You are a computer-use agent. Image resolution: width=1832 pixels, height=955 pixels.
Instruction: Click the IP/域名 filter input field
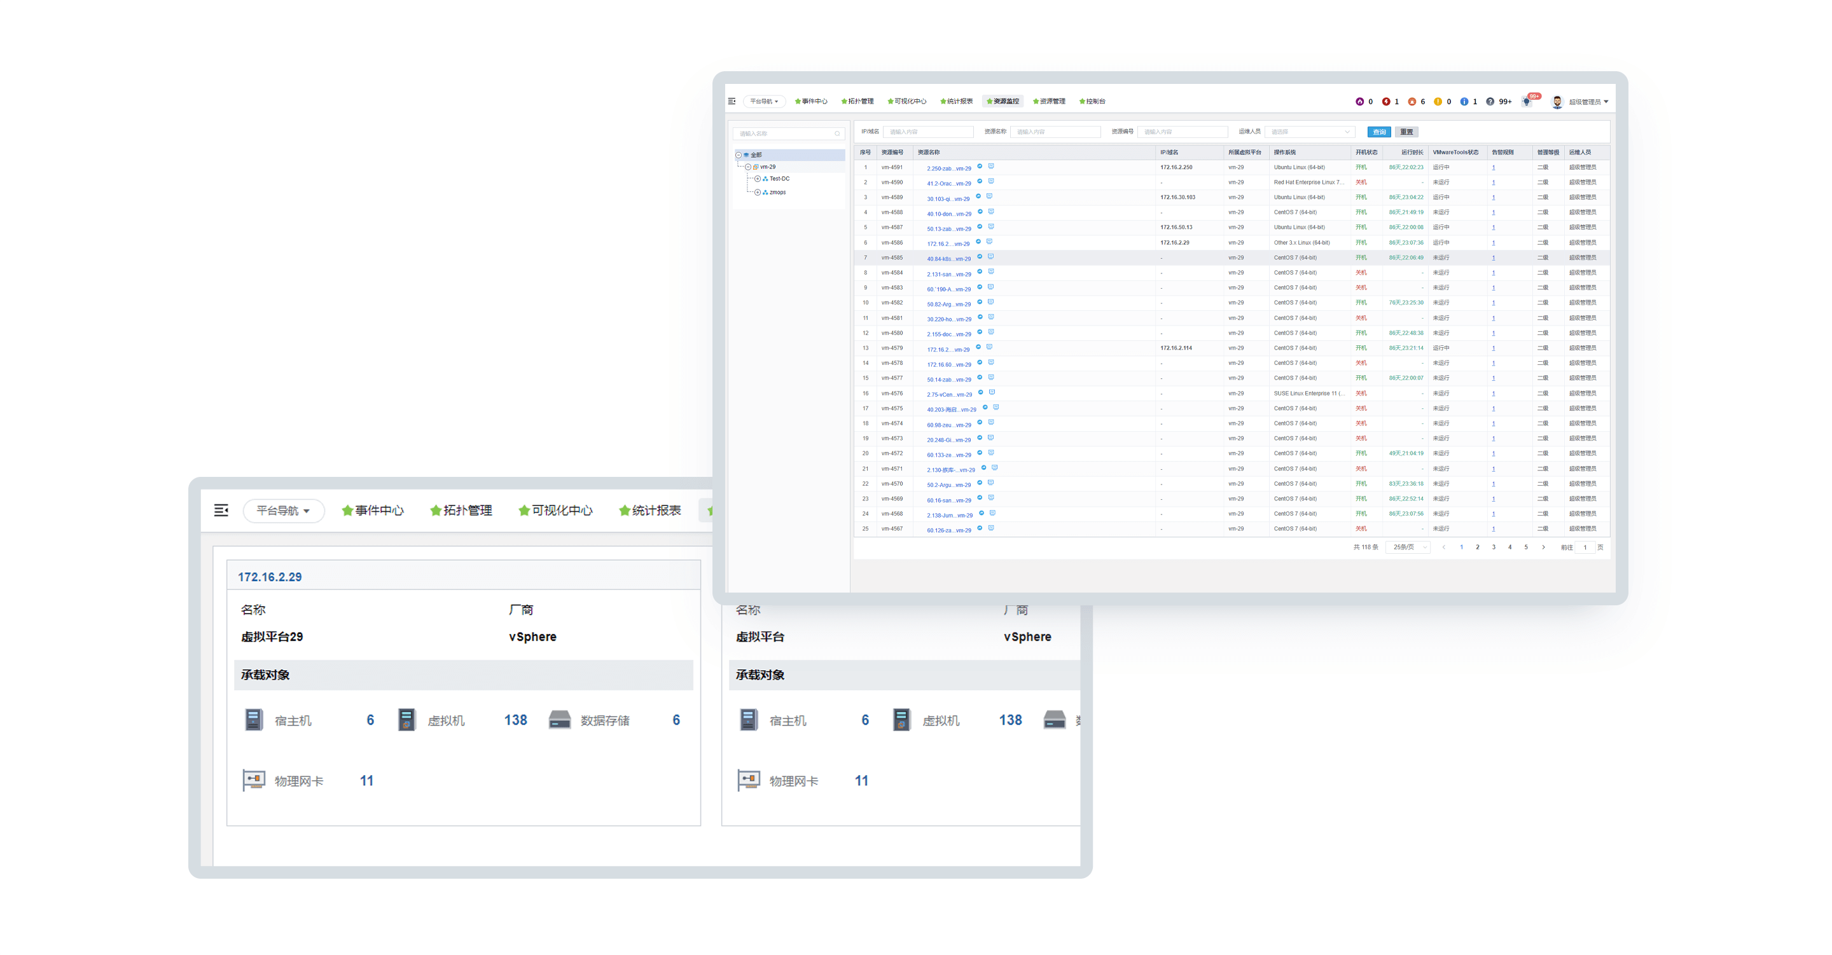point(928,132)
